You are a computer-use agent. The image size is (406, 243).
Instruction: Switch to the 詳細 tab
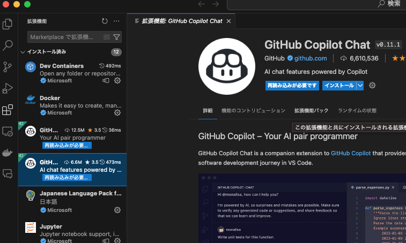[x=208, y=111]
